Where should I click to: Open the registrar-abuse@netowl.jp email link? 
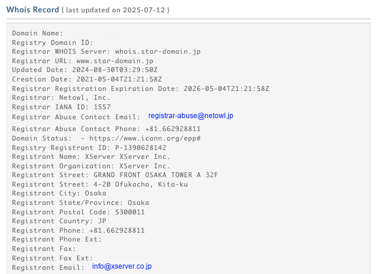pyautogui.click(x=190, y=116)
